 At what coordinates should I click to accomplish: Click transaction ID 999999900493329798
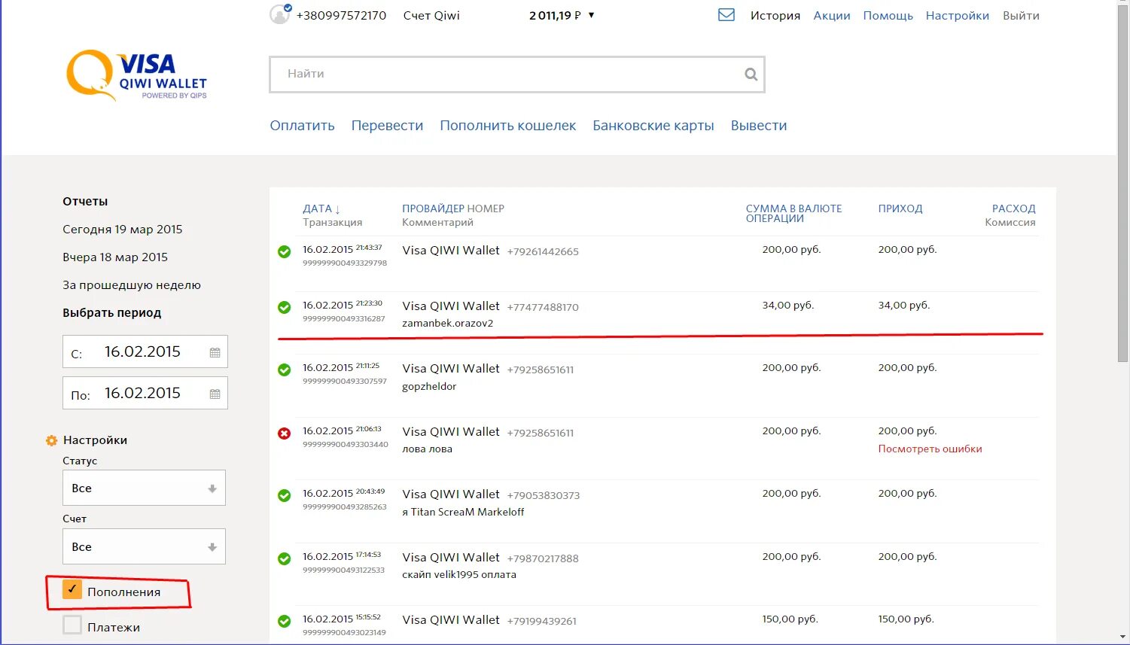[345, 263]
